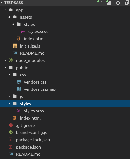Click the npm icon of package-lock.json
The width and height of the screenshot is (130, 159).
coord(11,140)
